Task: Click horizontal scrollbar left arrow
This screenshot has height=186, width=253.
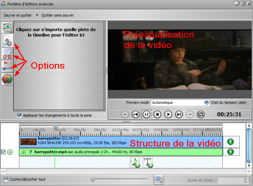Action: (x=3, y=171)
